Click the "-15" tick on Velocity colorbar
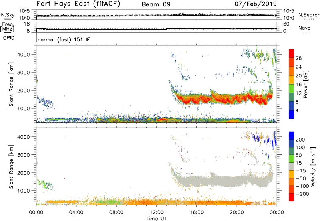The height and width of the screenshot is (221, 320). point(300,170)
